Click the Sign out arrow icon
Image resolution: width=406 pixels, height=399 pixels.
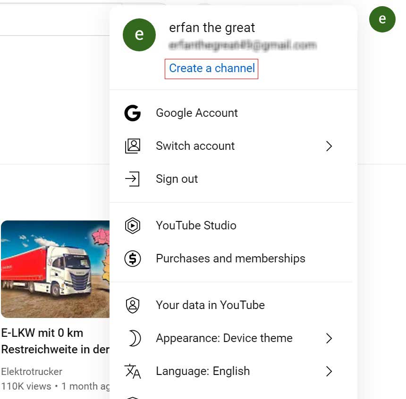[132, 179]
